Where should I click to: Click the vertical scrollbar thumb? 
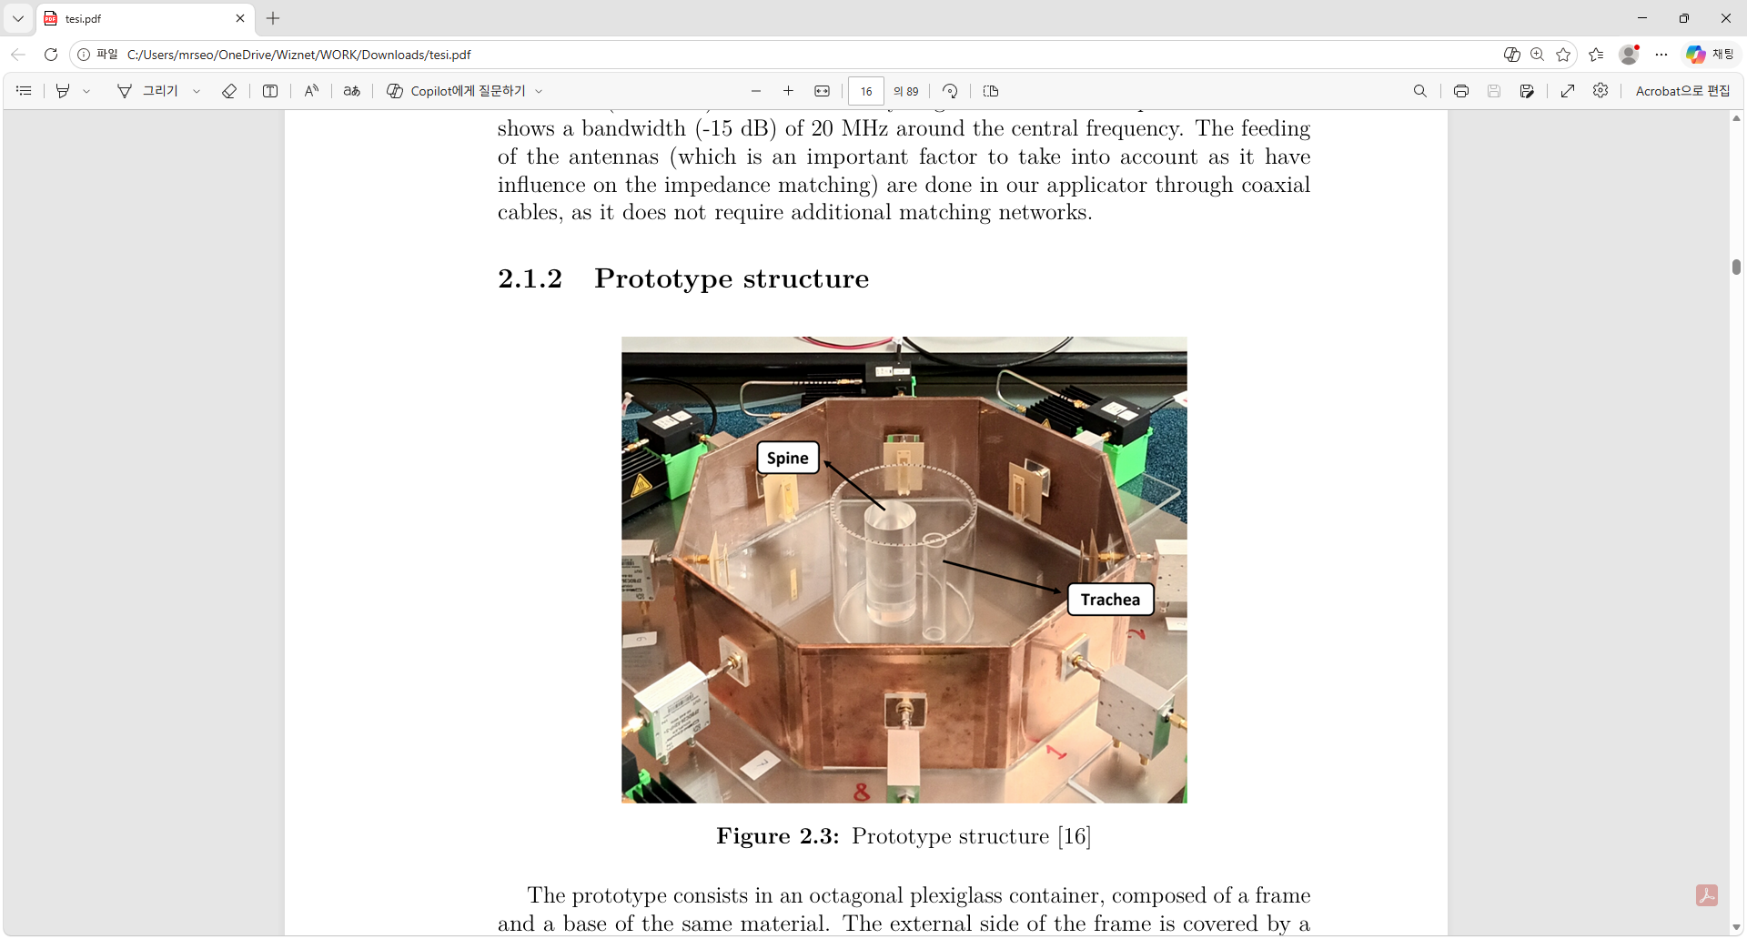[1736, 267]
